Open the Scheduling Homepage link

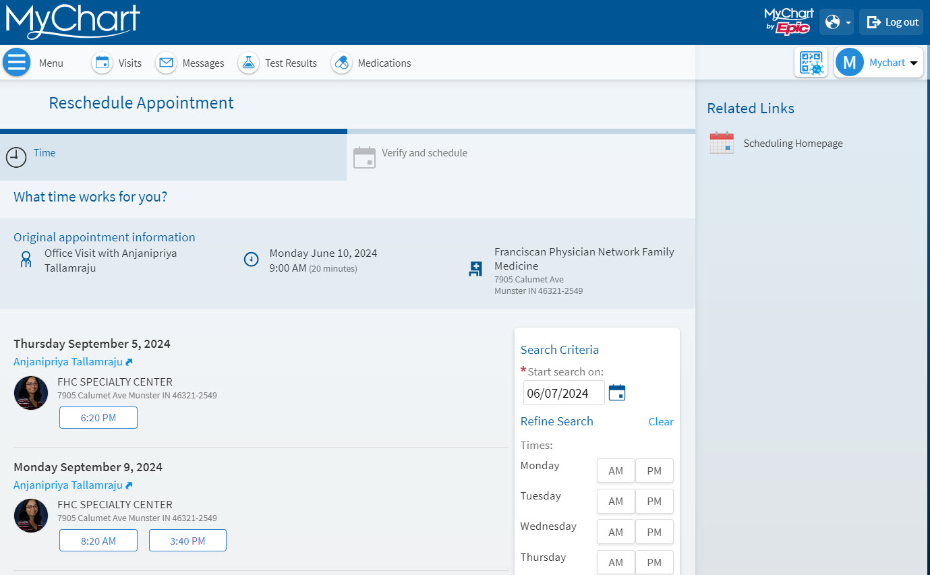793,143
